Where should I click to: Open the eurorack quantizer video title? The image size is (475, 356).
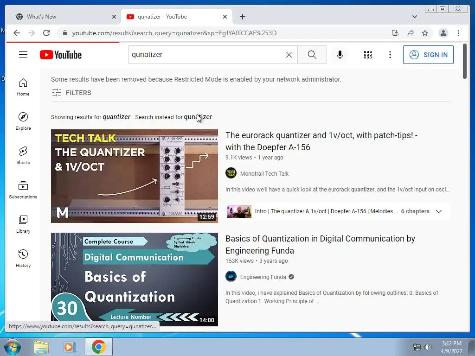(x=321, y=141)
